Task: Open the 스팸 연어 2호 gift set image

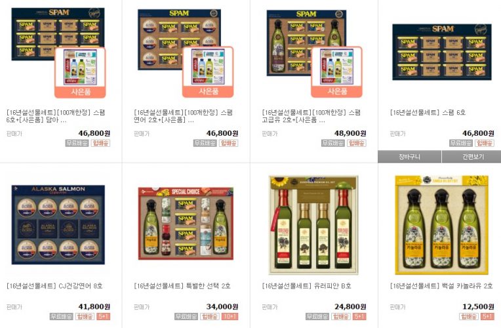Action: [x=179, y=39]
